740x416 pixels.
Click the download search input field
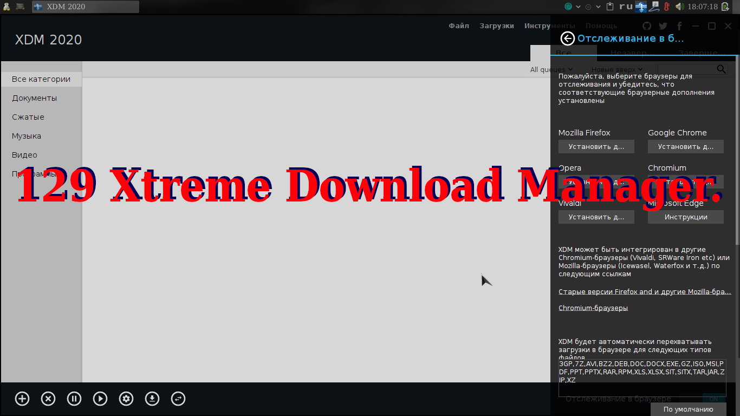click(x=686, y=69)
